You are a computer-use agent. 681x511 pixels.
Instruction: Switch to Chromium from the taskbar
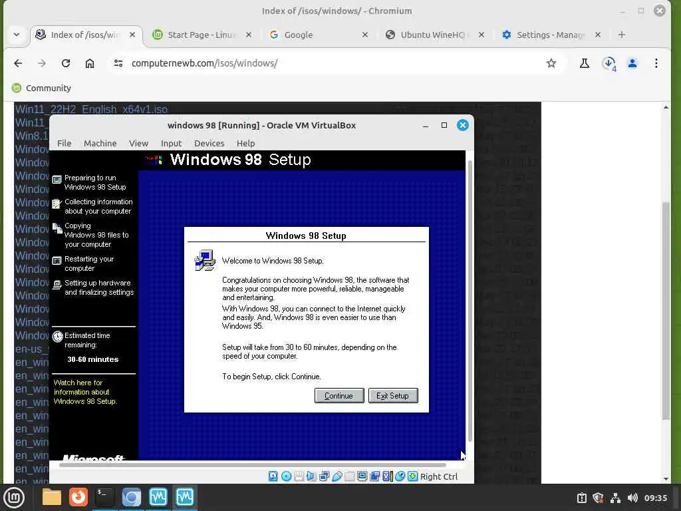pos(131,498)
